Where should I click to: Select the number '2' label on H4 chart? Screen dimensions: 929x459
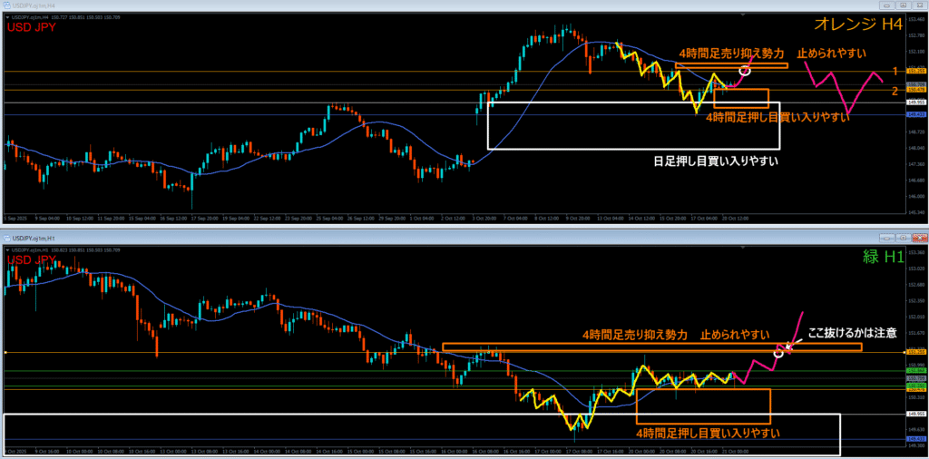pyautogui.click(x=894, y=90)
